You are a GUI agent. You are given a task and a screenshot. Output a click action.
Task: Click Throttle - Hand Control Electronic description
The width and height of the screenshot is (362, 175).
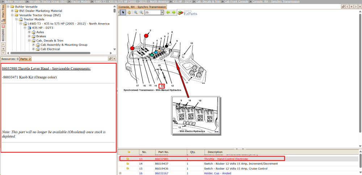(x=226, y=159)
